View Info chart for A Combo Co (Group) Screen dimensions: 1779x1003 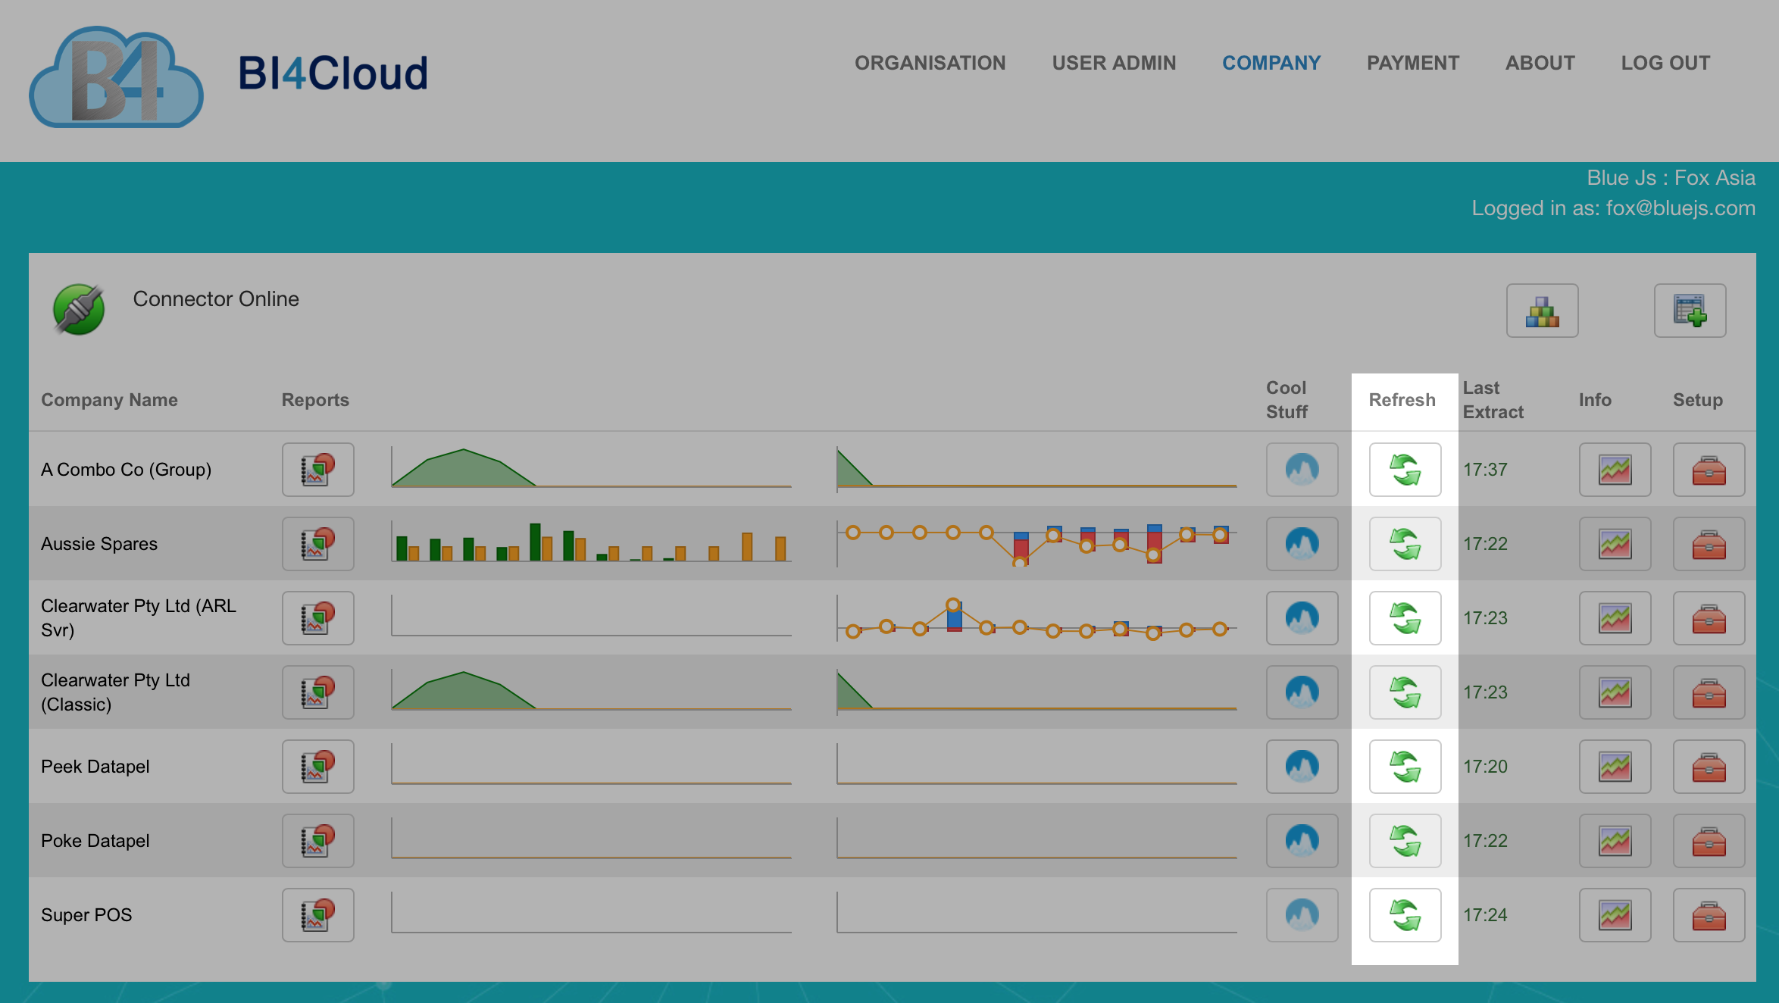coord(1615,470)
